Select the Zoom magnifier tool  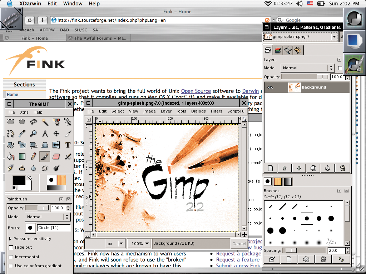tap(33, 134)
